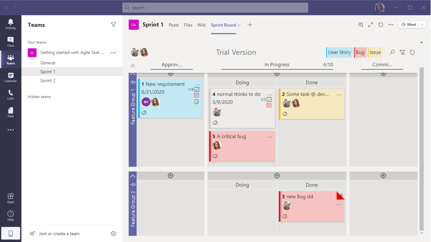
Task: Collapse the Feature Group 2 swimlane
Action: coord(133,176)
